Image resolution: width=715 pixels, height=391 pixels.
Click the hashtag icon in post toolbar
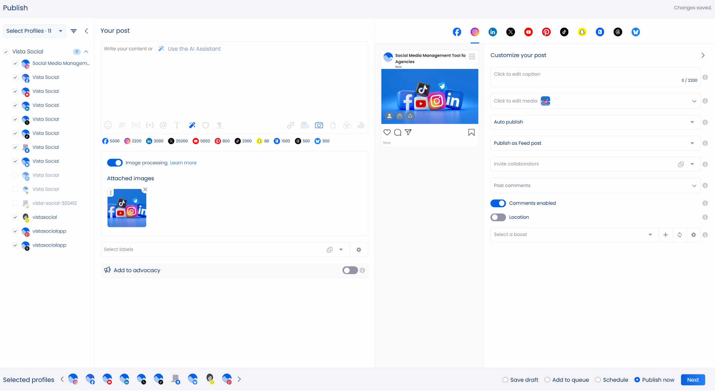pos(122,125)
